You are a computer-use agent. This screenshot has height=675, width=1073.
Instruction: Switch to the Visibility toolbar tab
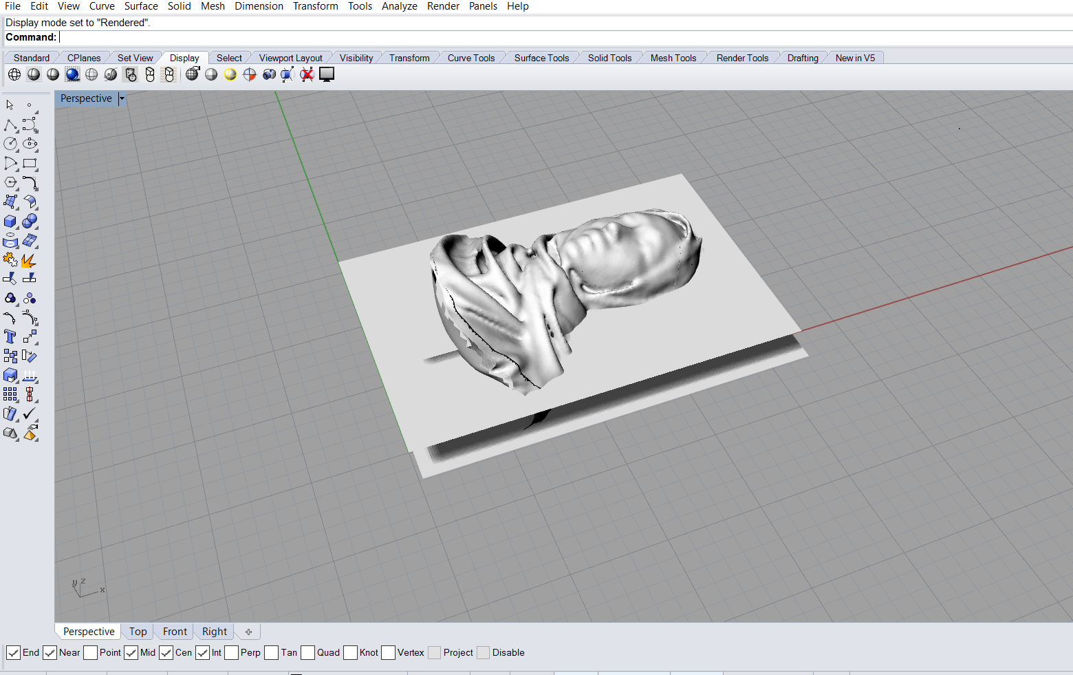coord(356,58)
